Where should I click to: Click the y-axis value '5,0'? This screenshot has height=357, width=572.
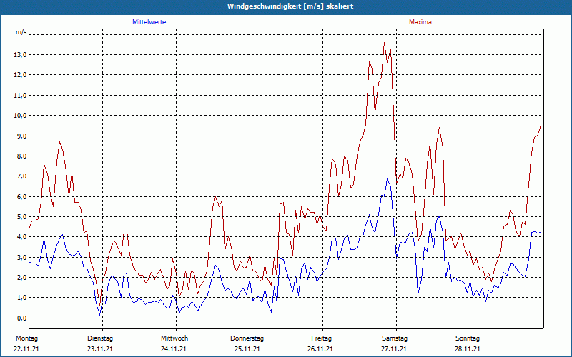[x=21, y=217]
